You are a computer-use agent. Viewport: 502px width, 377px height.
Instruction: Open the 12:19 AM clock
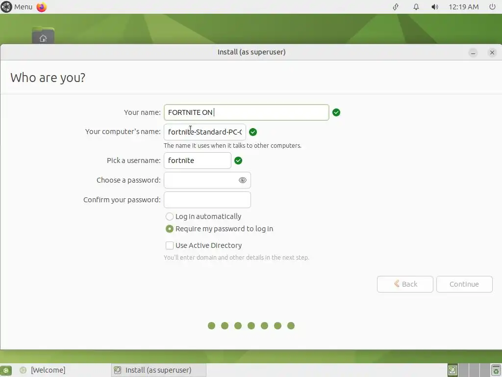464,7
